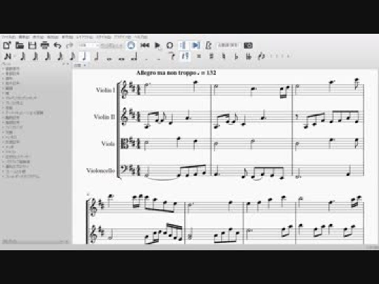Viewport: 379px width, 284px height.
Task: Select the longa note duration
Action: click(x=134, y=57)
